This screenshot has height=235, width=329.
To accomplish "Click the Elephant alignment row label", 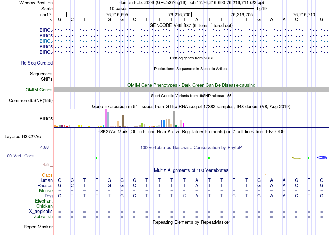I will (44, 201).
